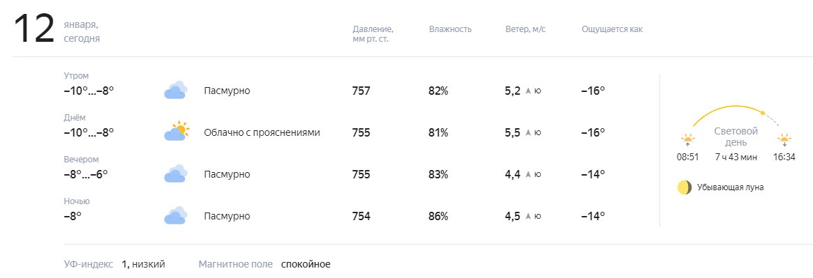Click the nighttime overcast cloud icon
This screenshot has height=278, width=813.
click(x=175, y=215)
